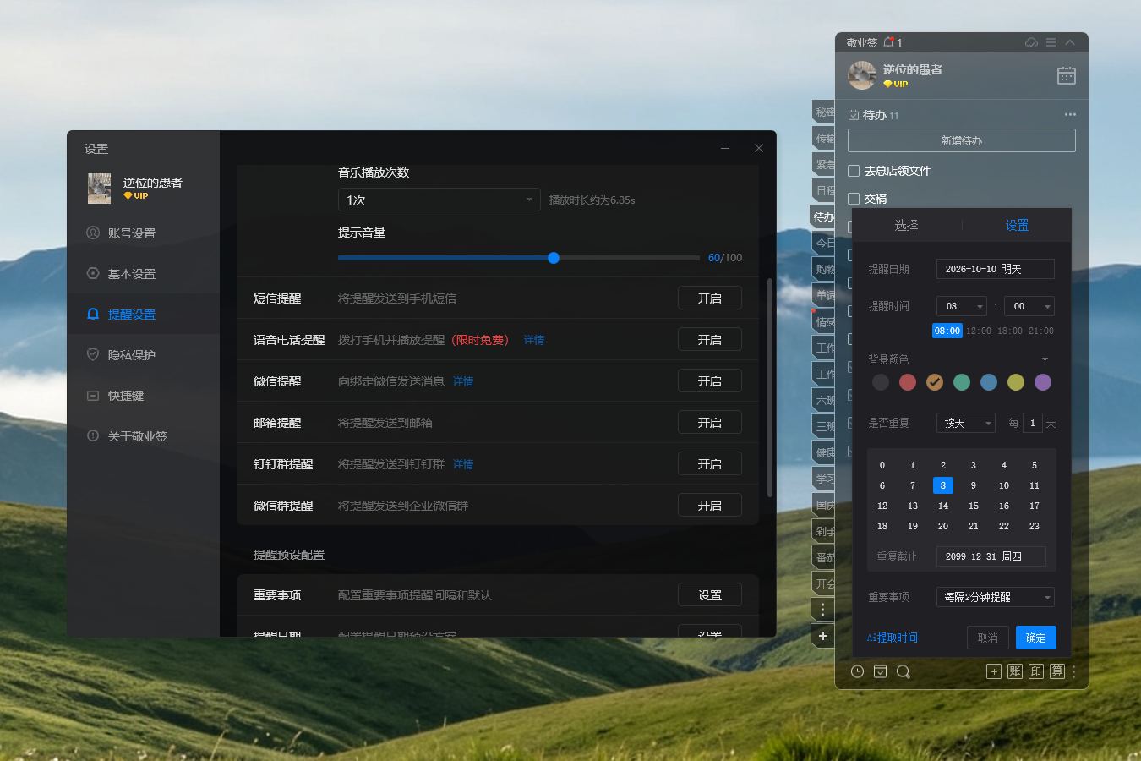Open the calendar icon beside the 敬业签 username
The width and height of the screenshot is (1141, 761).
[1067, 75]
